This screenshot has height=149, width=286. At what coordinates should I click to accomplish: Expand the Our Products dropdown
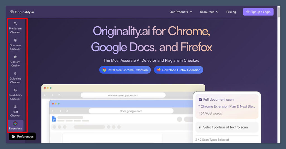pyautogui.click(x=181, y=12)
